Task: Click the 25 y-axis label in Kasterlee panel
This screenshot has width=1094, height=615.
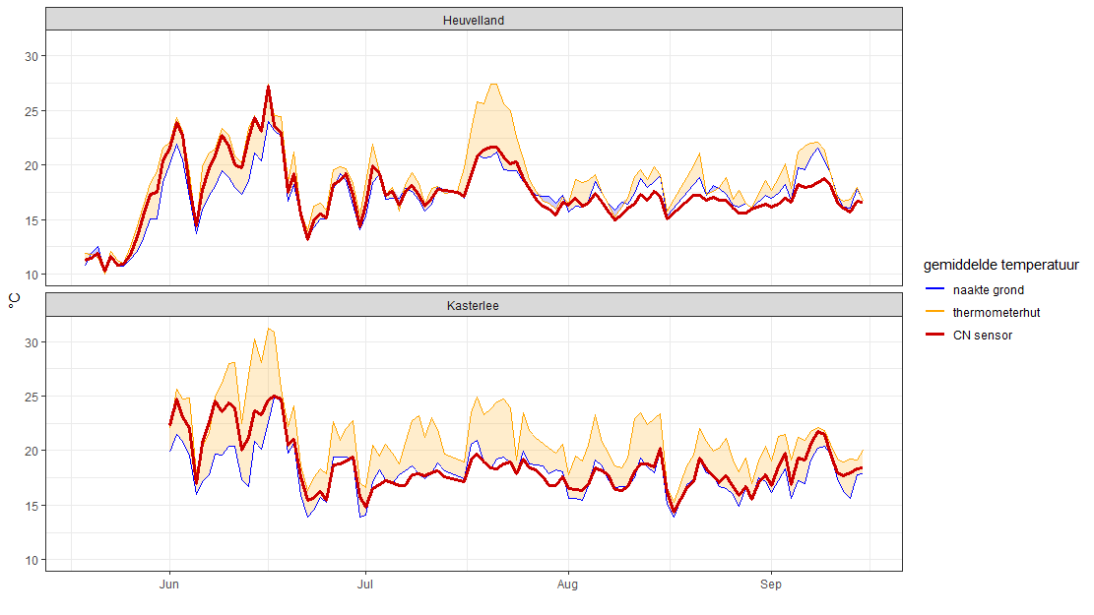Action: click(31, 397)
